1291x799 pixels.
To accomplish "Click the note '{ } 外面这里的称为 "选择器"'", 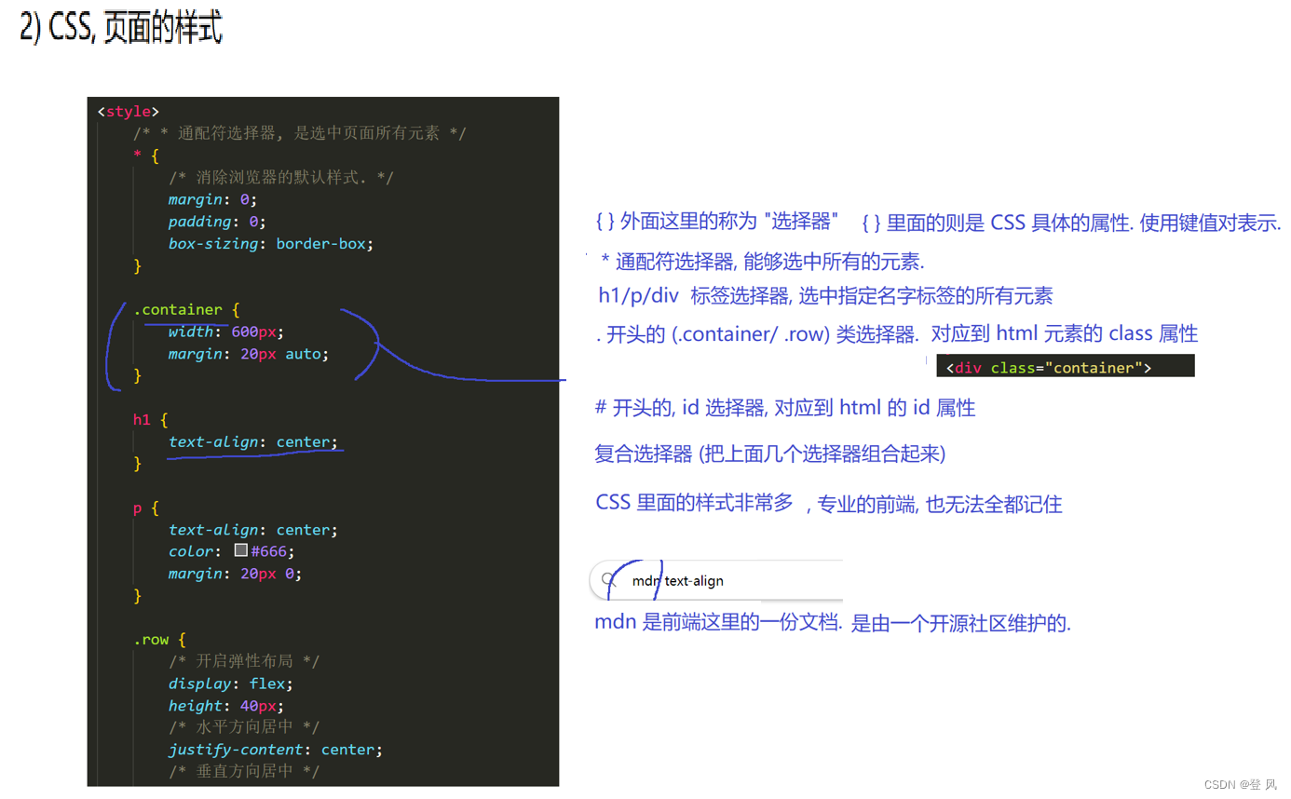I will coord(716,222).
